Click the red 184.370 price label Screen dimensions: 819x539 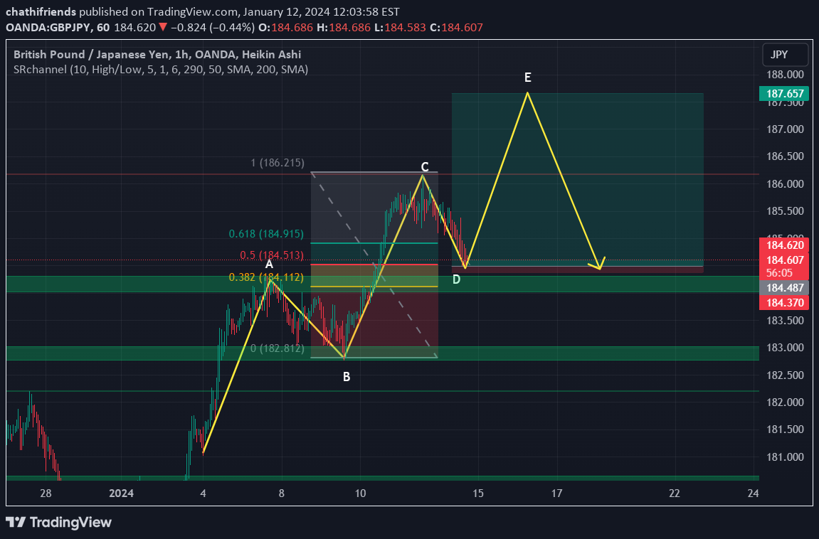click(785, 302)
